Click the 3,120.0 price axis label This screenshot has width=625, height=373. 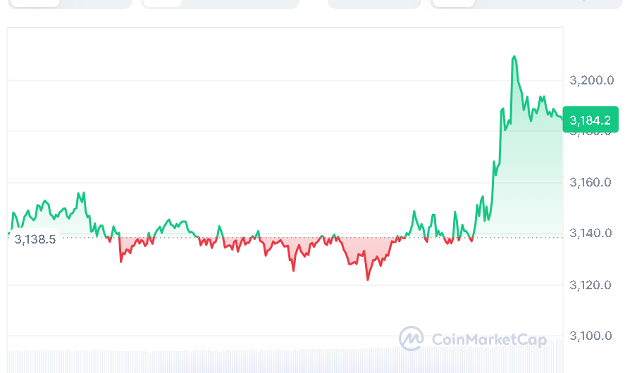tap(592, 285)
